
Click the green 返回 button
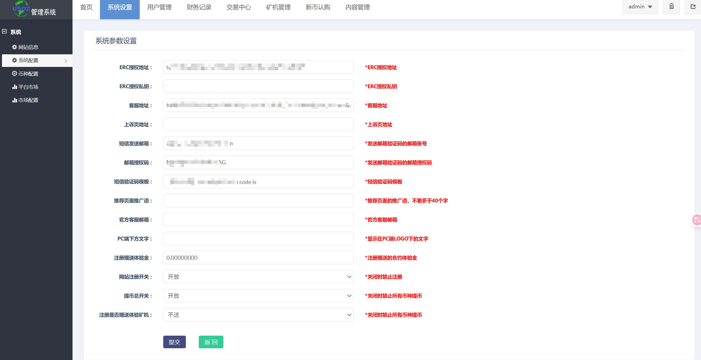coord(211,342)
